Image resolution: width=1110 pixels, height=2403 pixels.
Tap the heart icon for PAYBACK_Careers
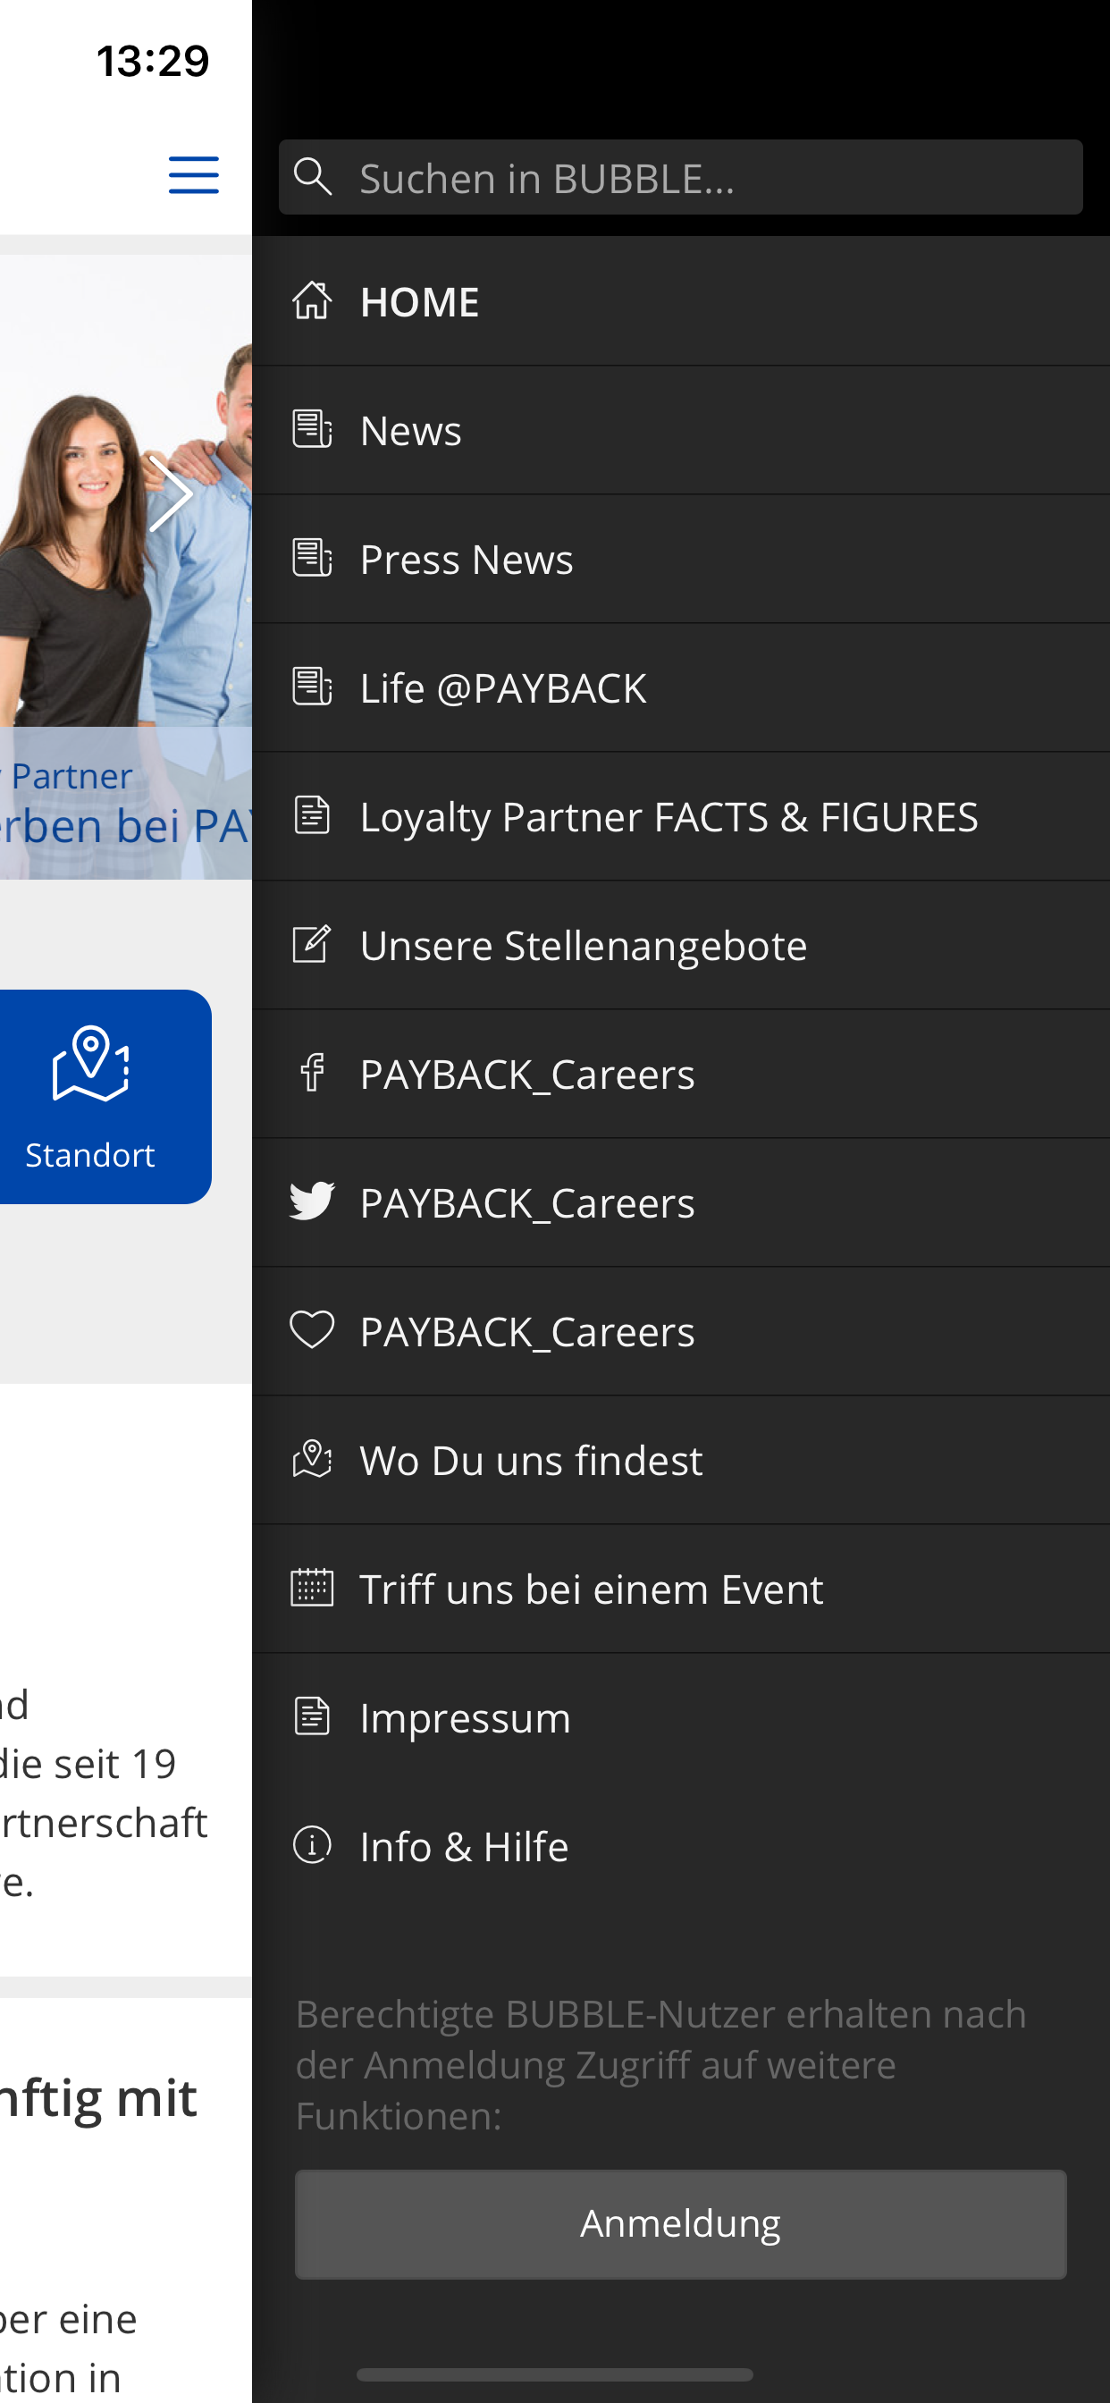[x=312, y=1331]
